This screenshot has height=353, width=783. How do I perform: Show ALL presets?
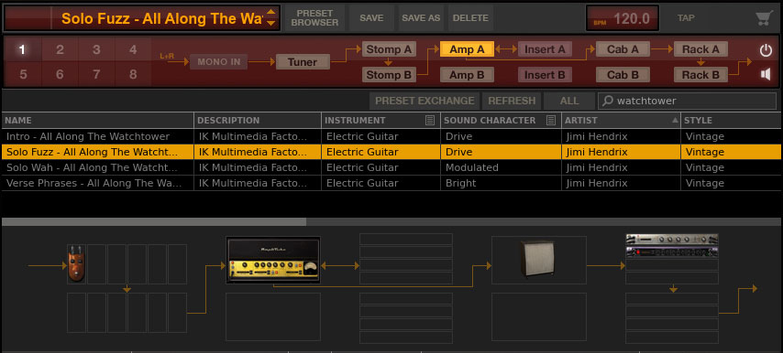[569, 102]
